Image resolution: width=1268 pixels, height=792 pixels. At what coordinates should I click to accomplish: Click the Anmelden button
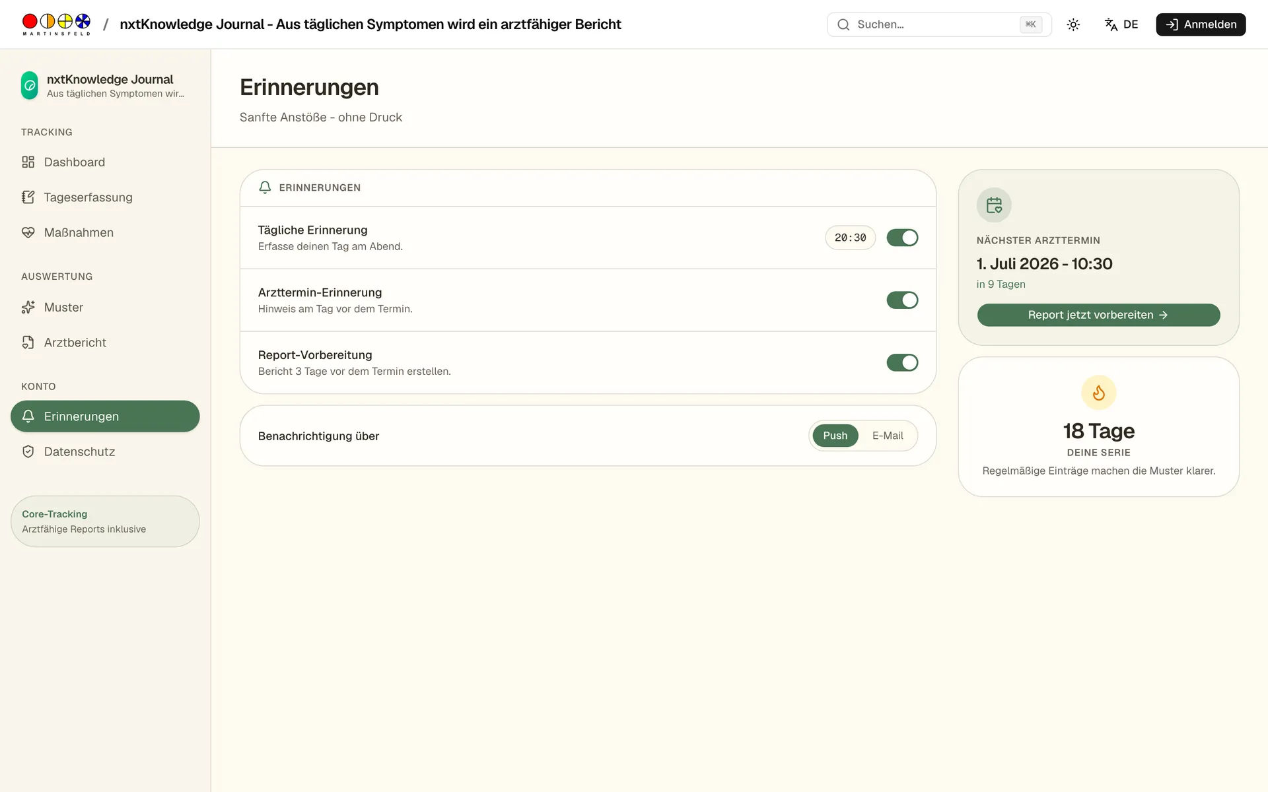1201,24
